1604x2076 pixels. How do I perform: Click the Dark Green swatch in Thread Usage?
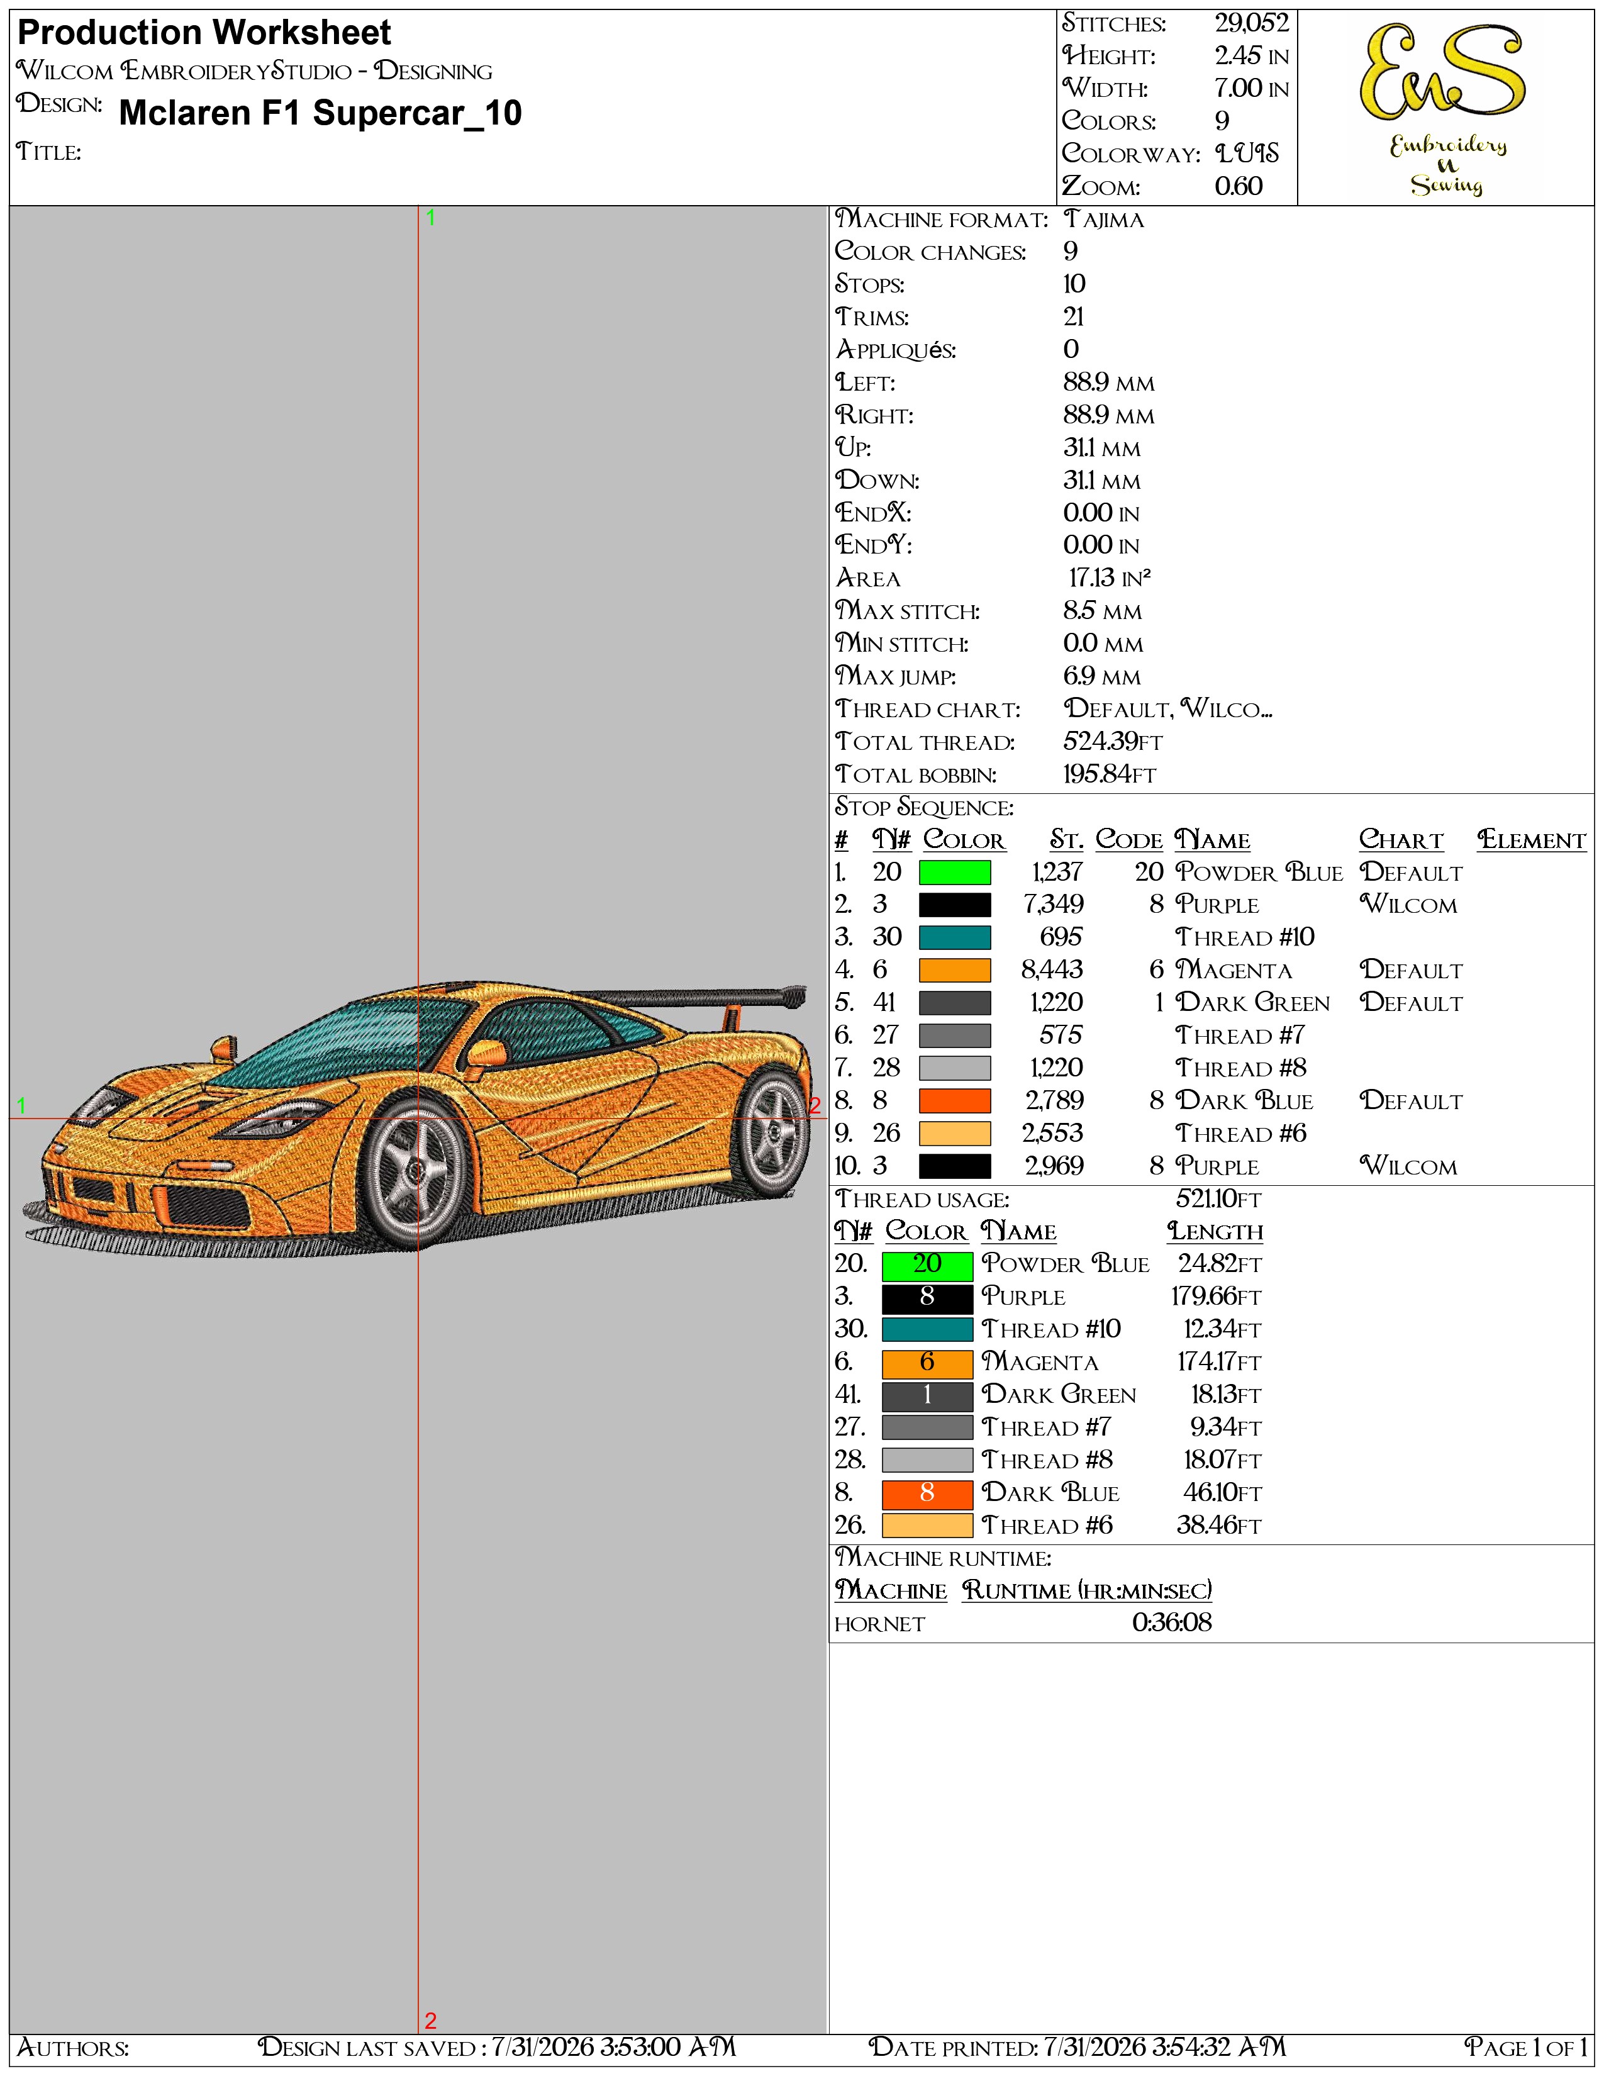927,1395
